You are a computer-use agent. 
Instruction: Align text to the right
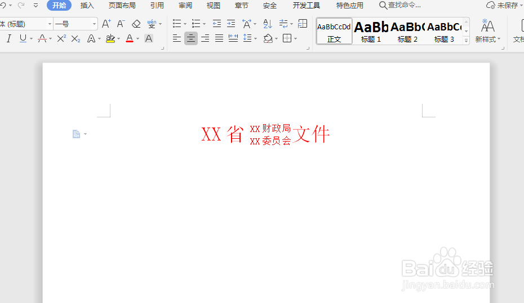click(205, 38)
